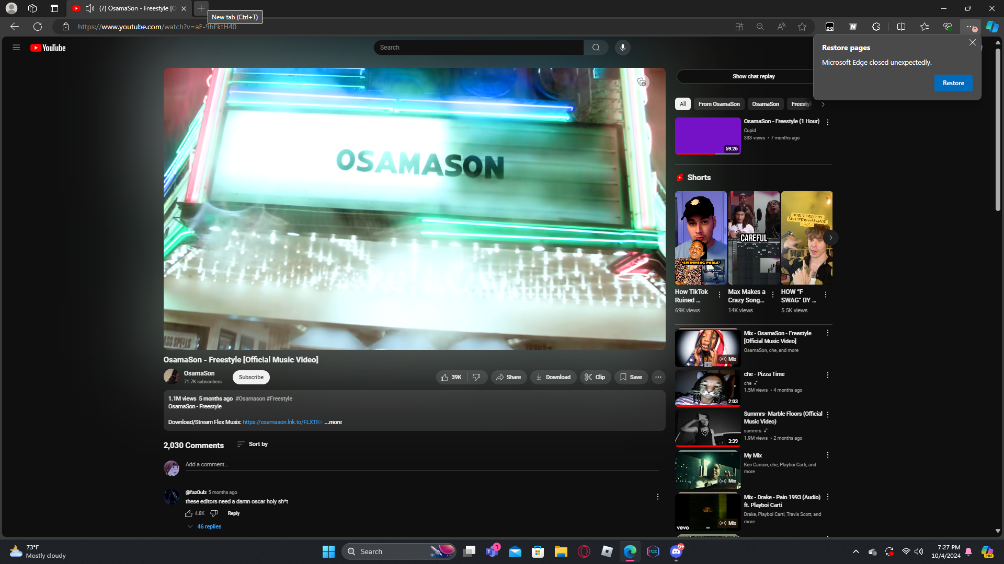
Task: Show hidden system tray icons
Action: pos(856,551)
